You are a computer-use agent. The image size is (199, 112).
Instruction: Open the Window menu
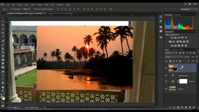pyautogui.click(x=60, y=5)
